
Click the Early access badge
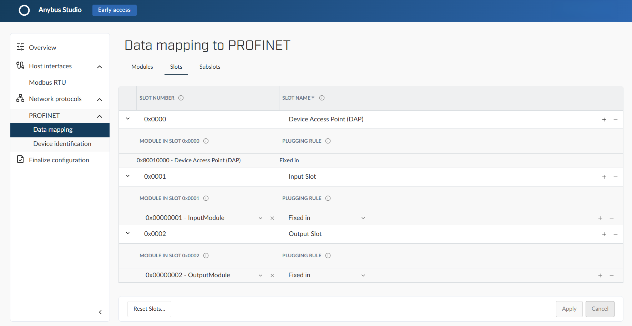click(115, 10)
